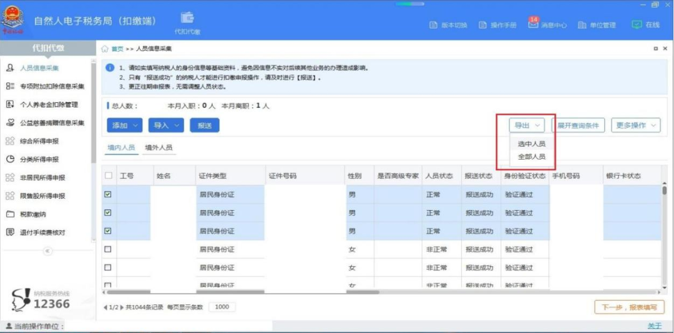Viewport: 674px width, 333px height.
Task: Collapse the left sidebar with double-arrow icon
Action: (47, 251)
